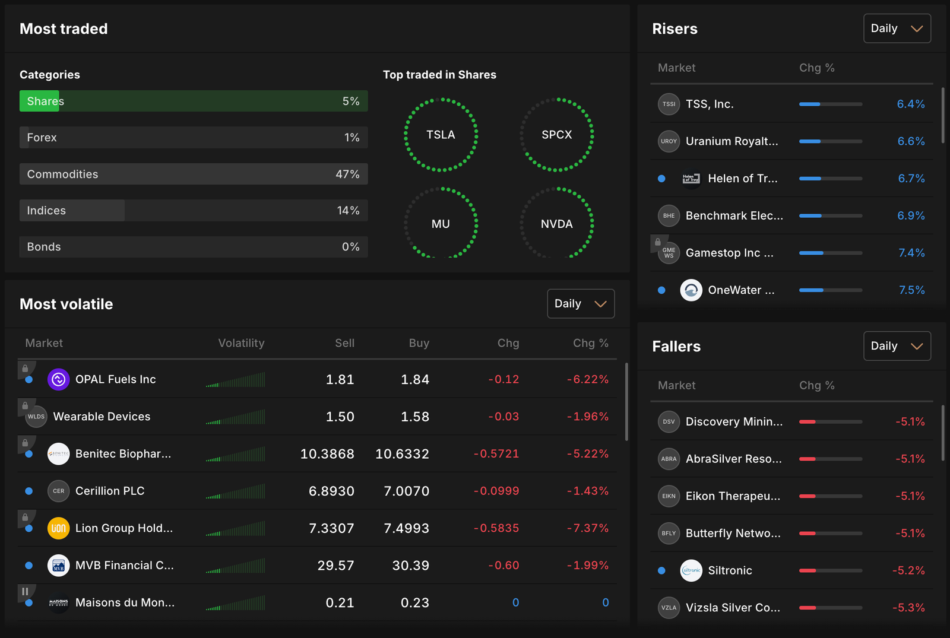This screenshot has height=638, width=950.
Task: Sort by Volatility column header
Action: [x=241, y=343]
